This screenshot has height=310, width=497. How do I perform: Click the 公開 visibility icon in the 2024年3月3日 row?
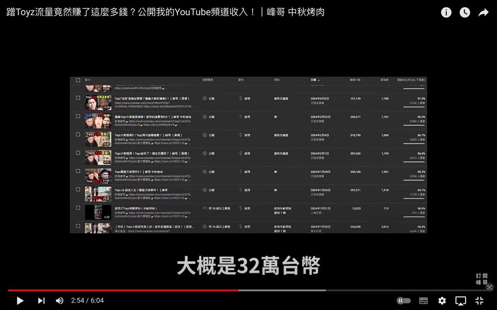205,98
